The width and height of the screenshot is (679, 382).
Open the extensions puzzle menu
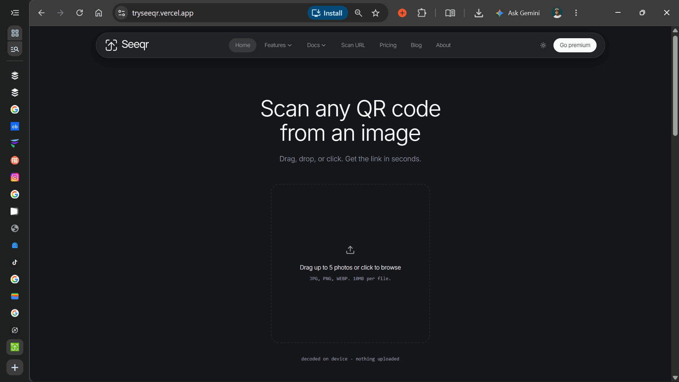pyautogui.click(x=422, y=13)
